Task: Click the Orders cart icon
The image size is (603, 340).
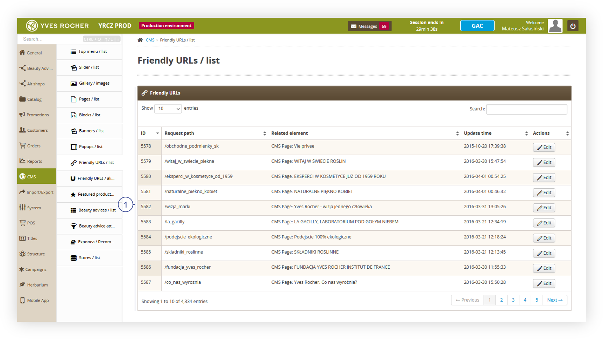Action: coord(22,145)
